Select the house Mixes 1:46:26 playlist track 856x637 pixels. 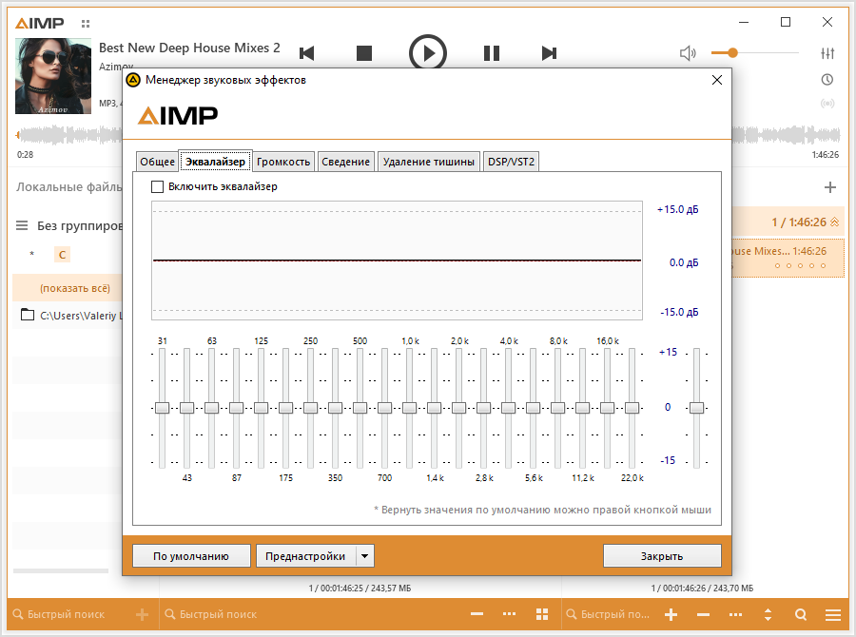coord(788,258)
